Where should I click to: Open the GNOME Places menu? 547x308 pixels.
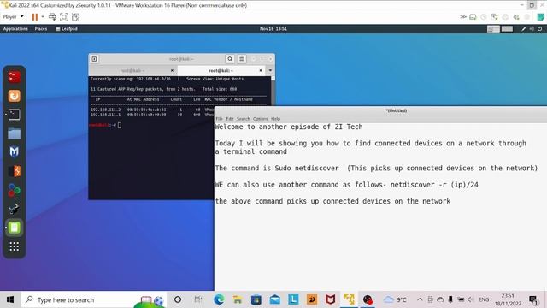pos(41,29)
